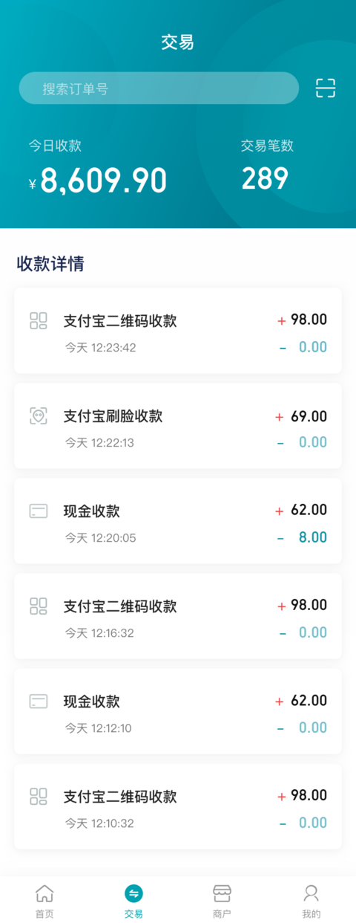Screen dimensions: 356x923
Task: Click QR code icon of 12:10:32 payment
Action: [x=39, y=797]
